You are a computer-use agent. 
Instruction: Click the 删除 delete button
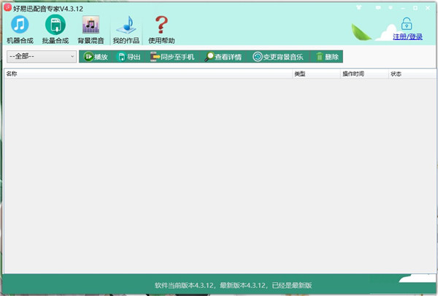(x=327, y=56)
